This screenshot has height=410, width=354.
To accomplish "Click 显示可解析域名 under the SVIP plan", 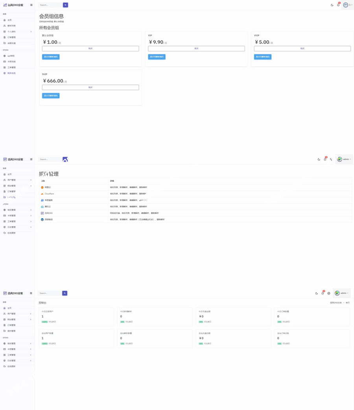I will point(51,96).
